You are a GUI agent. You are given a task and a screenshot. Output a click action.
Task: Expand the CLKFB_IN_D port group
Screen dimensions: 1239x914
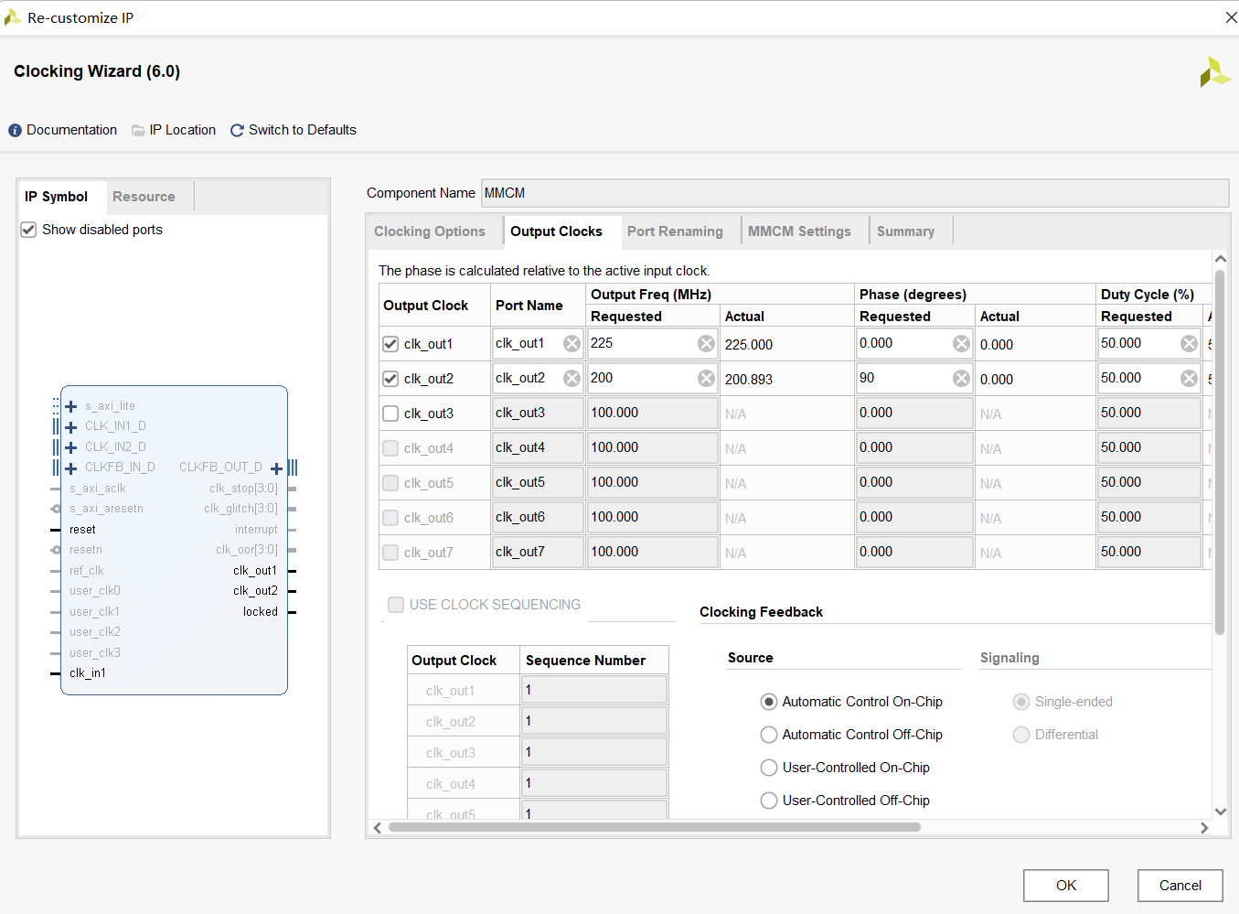click(71, 468)
